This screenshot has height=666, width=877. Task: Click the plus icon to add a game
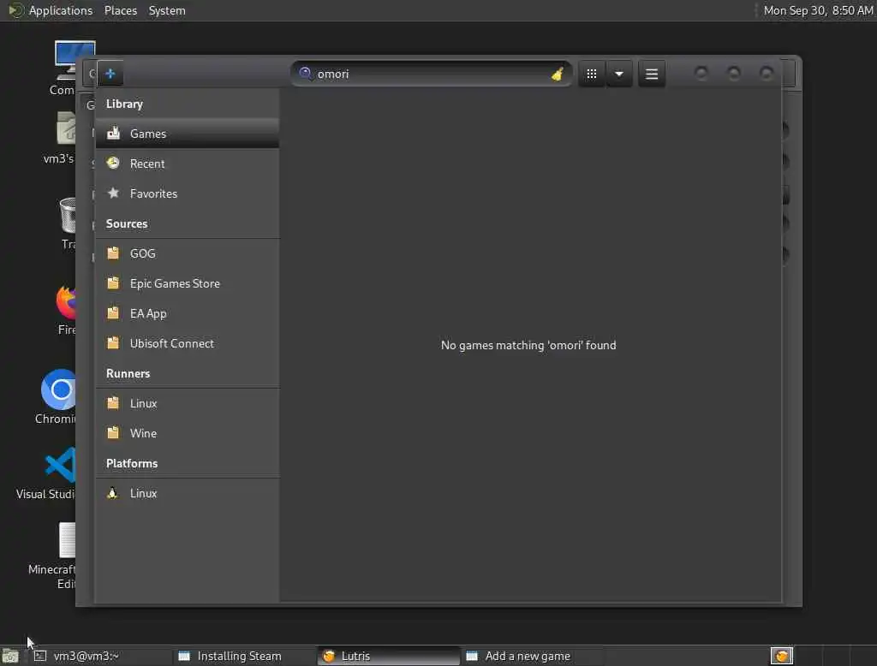click(110, 74)
